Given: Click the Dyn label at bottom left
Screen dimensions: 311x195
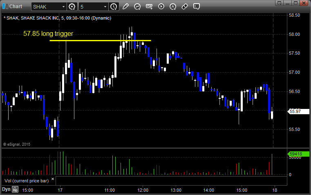Looking at the screenshot, I should [6, 189].
